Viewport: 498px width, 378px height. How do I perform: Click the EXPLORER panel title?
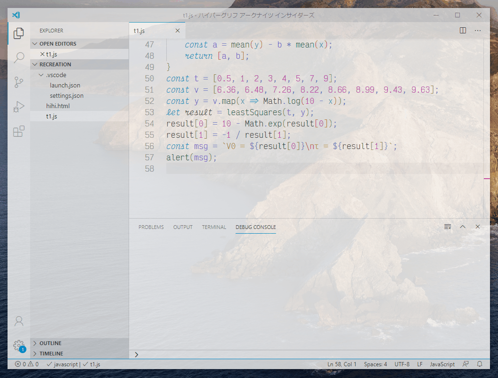(51, 31)
